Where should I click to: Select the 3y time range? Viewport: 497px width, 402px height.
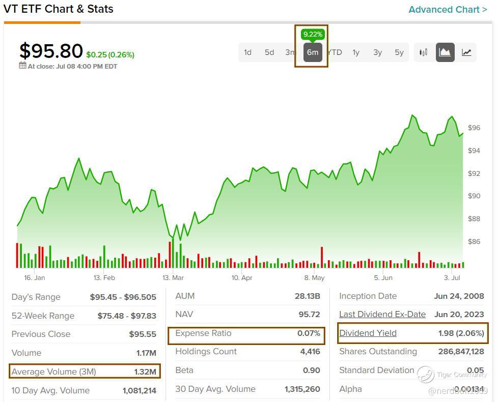377,52
